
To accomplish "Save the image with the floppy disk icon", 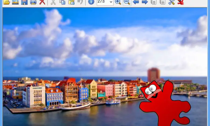I will click(x=24, y=2).
